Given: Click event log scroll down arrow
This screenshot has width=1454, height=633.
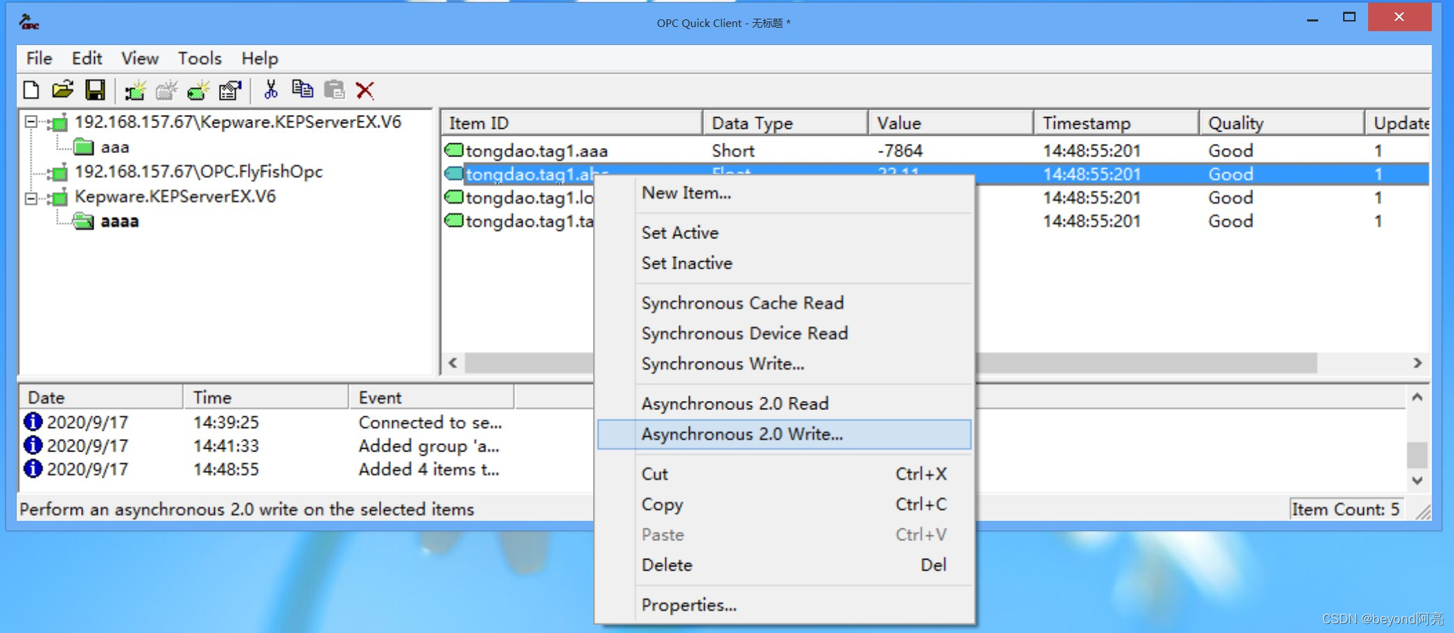Looking at the screenshot, I should pyautogui.click(x=1417, y=480).
